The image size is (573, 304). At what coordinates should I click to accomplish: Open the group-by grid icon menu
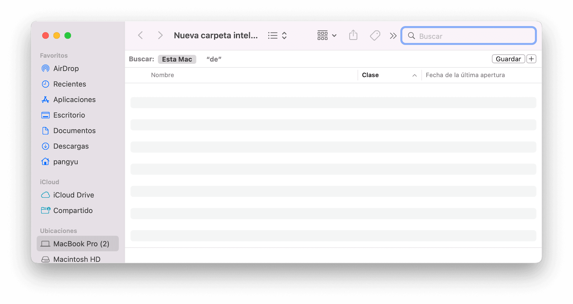[322, 35]
